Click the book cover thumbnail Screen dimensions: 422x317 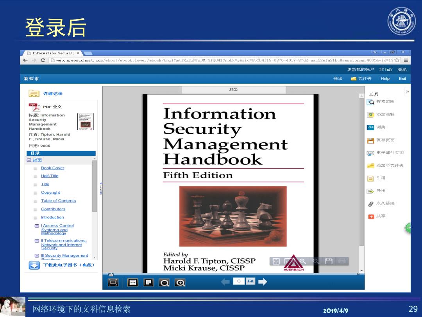[x=85, y=122]
